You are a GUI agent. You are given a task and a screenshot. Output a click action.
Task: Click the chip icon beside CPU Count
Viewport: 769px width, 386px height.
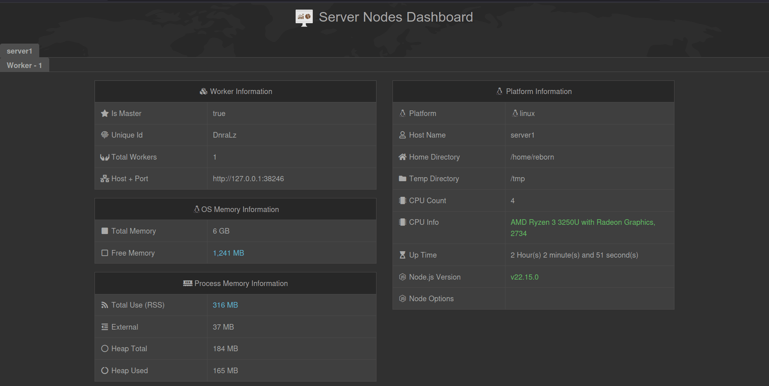pos(403,200)
